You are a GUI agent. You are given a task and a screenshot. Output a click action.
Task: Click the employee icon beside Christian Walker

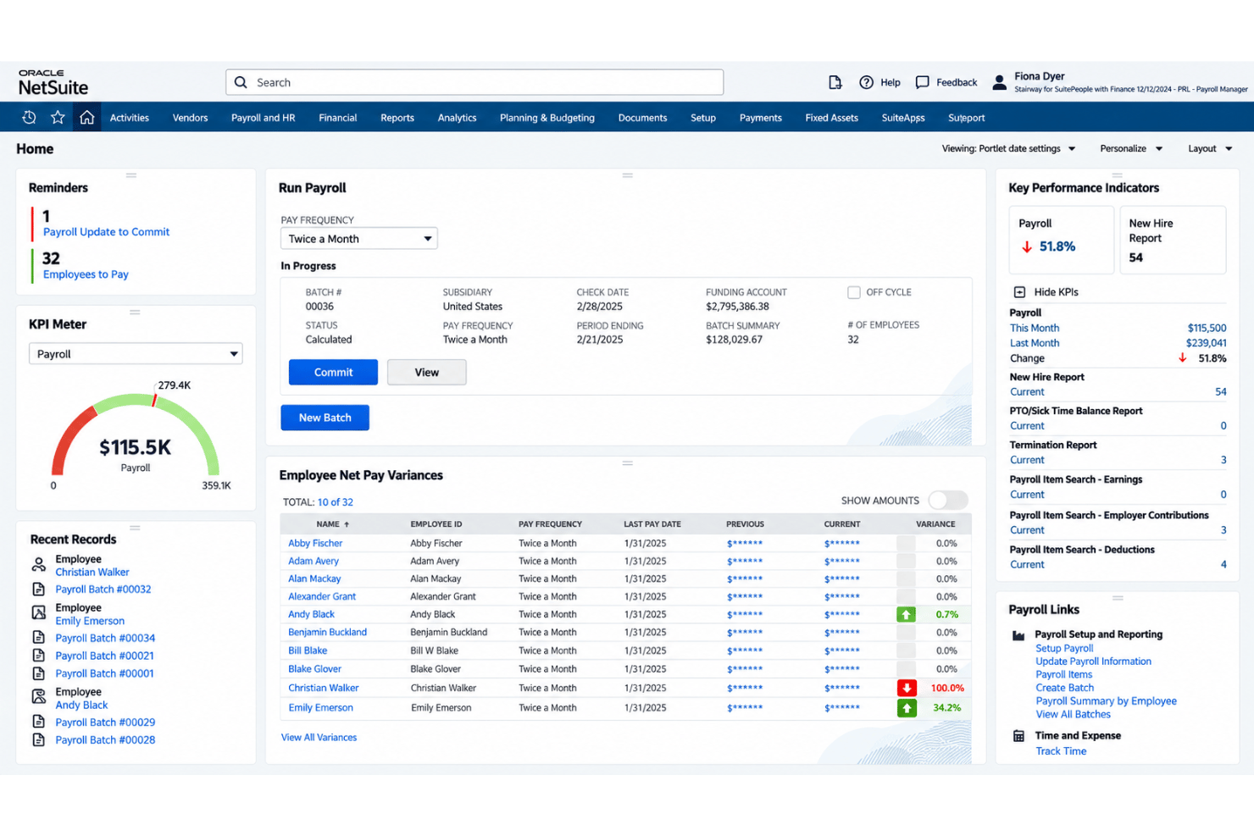pyautogui.click(x=38, y=565)
